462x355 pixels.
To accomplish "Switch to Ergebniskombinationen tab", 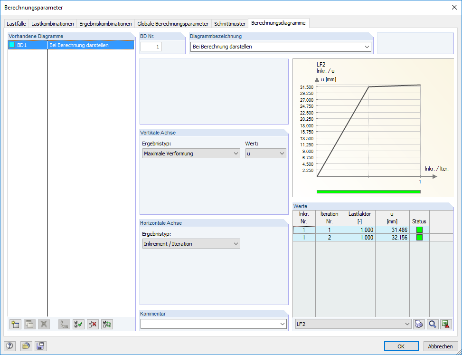I will point(105,24).
